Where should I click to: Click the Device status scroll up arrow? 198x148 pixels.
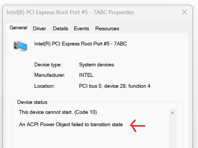pyautogui.click(x=172, y=113)
